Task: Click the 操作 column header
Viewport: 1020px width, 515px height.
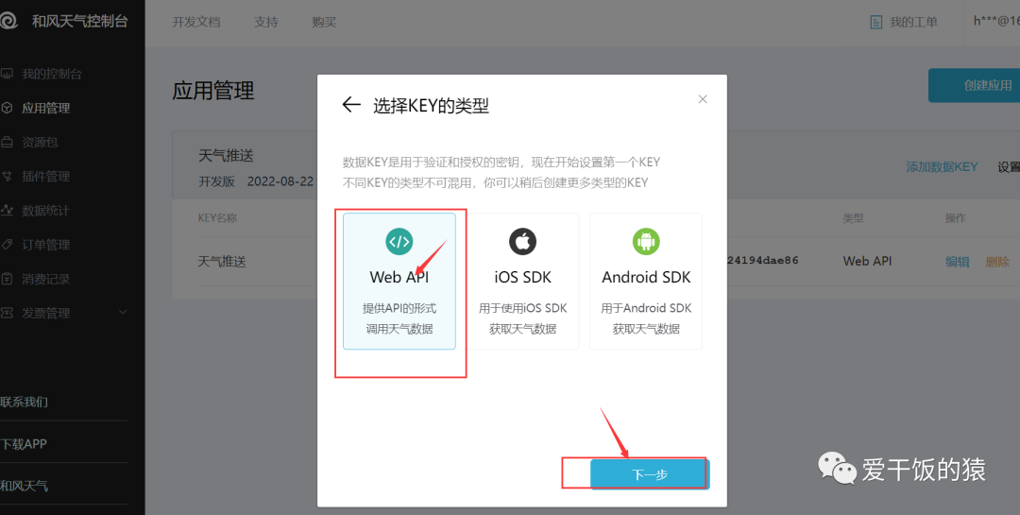Action: 955,218
